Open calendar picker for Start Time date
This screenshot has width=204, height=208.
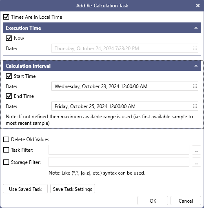point(195,86)
